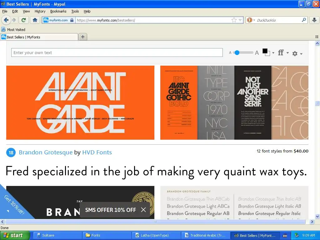This screenshot has width=320, height=240.
Task: Click the DuckDuckGo search field
Action: (278, 20)
